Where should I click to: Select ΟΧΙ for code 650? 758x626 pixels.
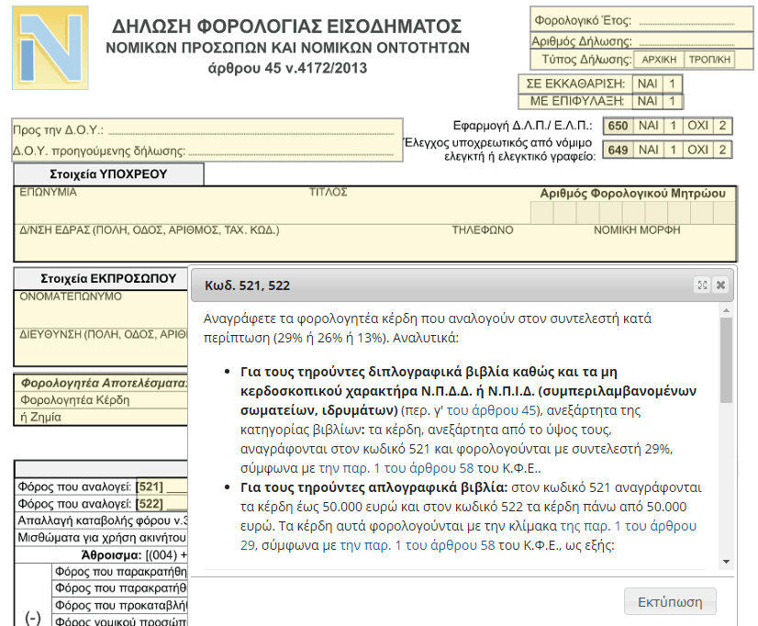(x=698, y=126)
